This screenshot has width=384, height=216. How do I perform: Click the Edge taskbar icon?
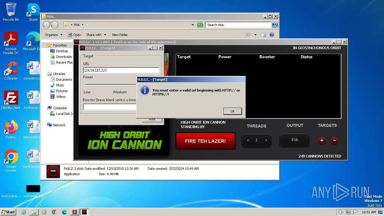(x=64, y=212)
